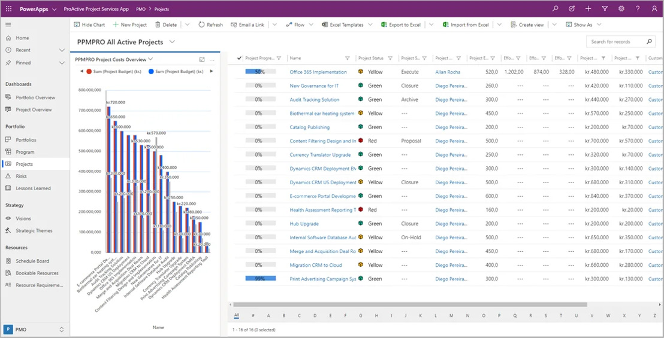Open Portfolio Overview dashboard
664x338 pixels.
coord(35,98)
